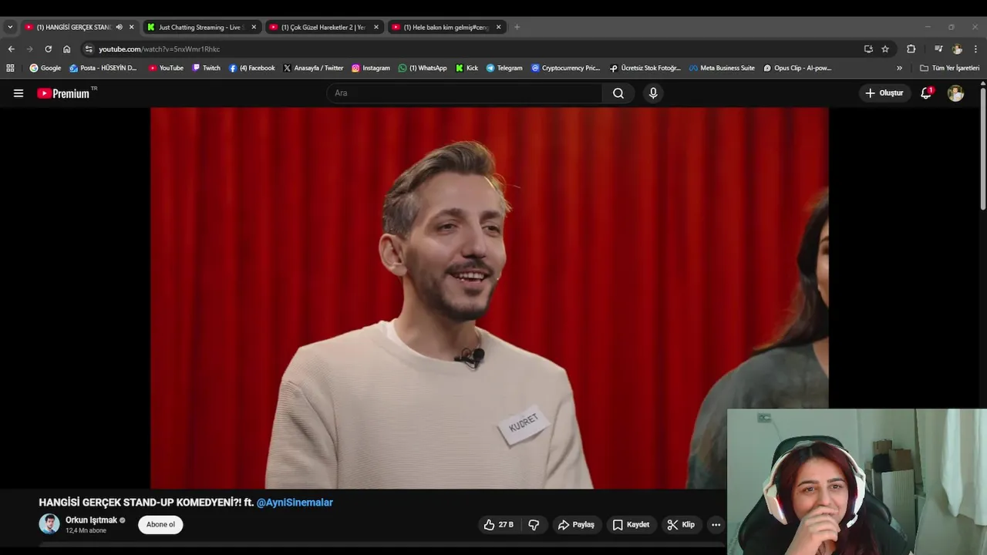Click the video player to pause
The width and height of the screenshot is (987, 555).
(x=489, y=298)
